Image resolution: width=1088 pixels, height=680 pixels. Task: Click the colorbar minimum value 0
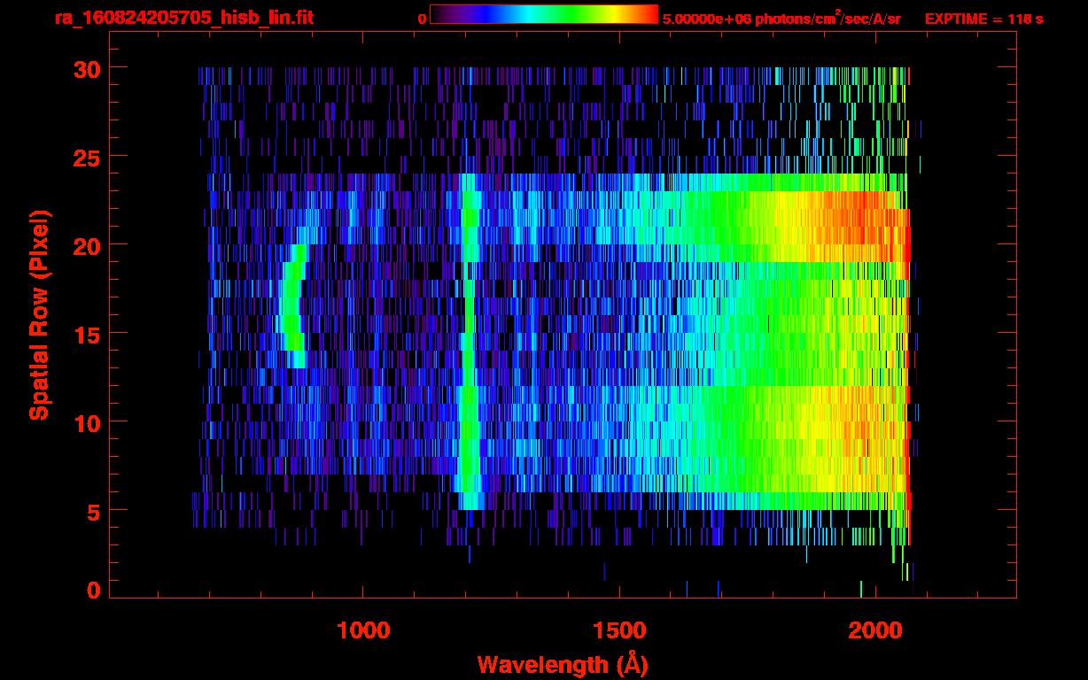[x=422, y=19]
